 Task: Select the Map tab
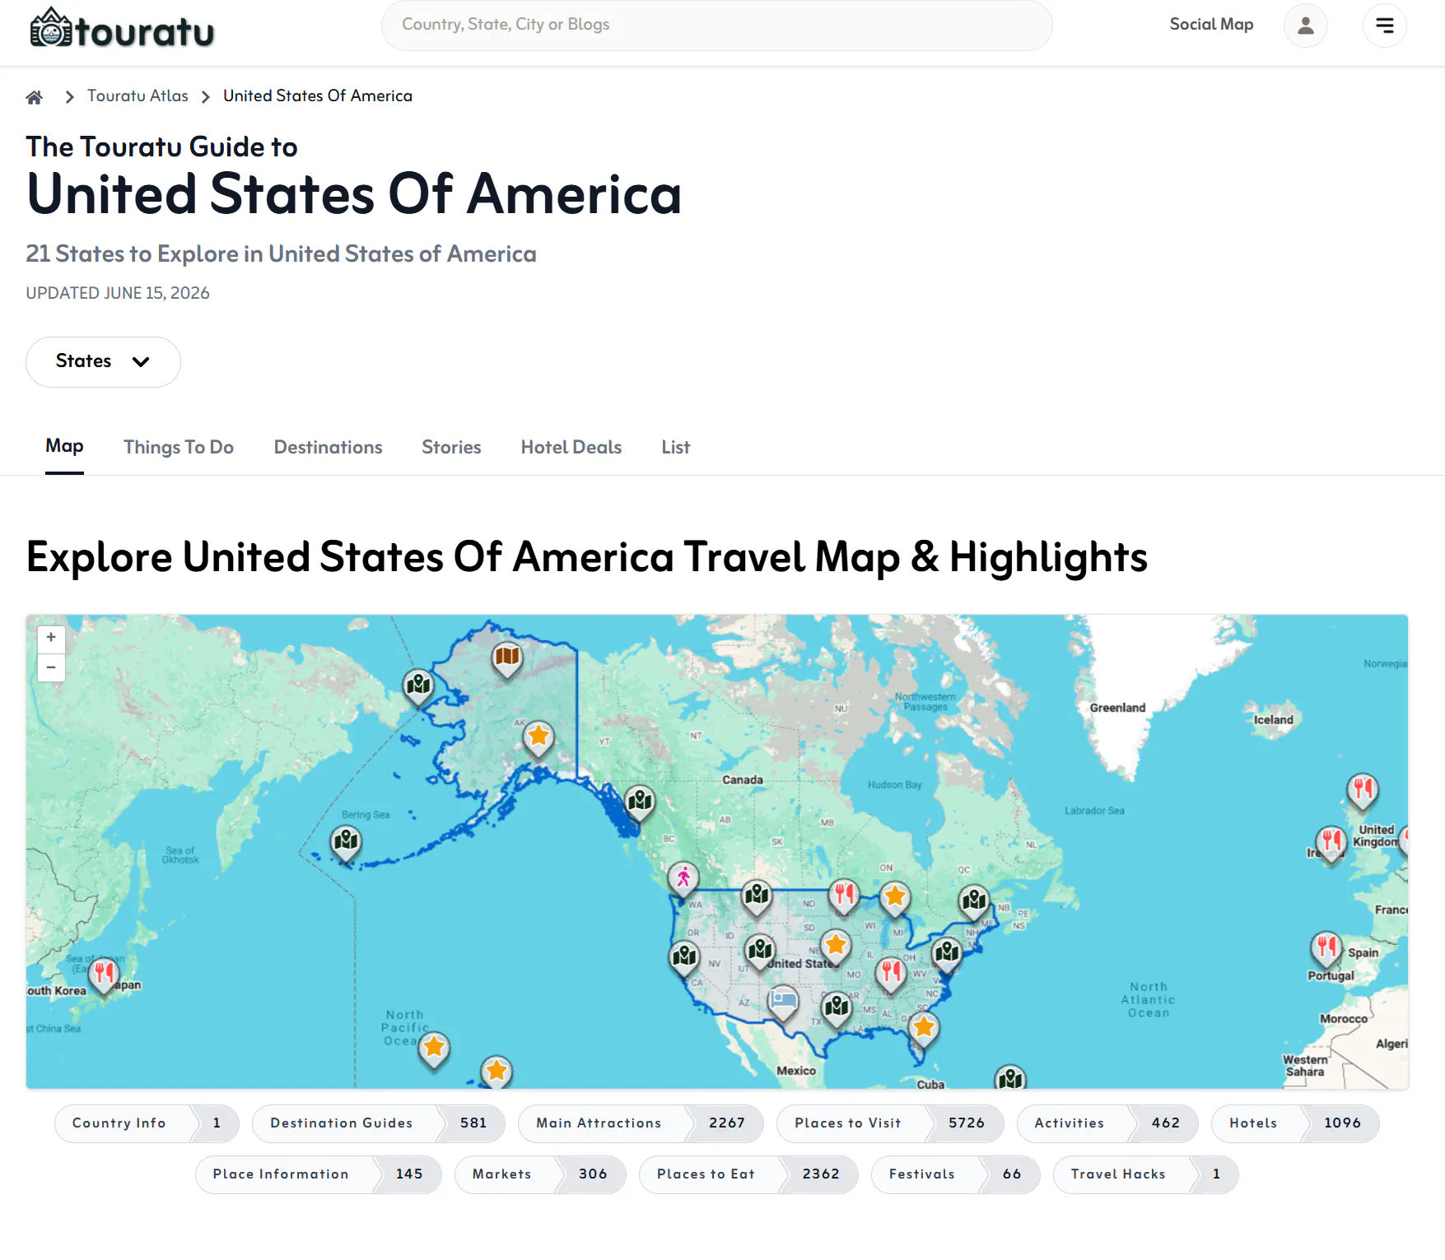point(64,446)
